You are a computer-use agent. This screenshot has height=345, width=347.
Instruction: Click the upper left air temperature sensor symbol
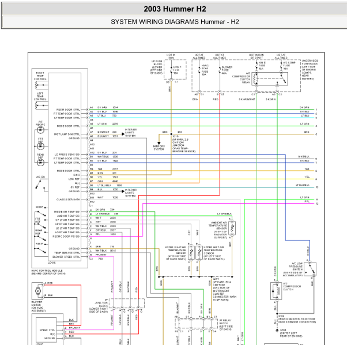[199, 253]
